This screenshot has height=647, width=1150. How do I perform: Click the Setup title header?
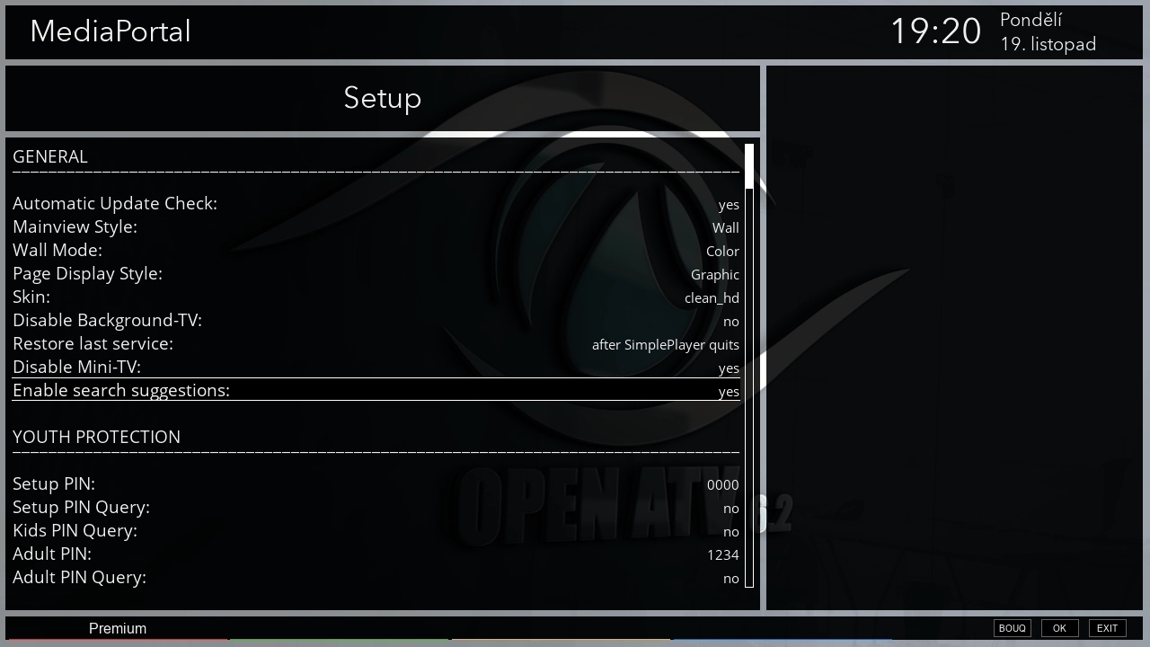(383, 98)
